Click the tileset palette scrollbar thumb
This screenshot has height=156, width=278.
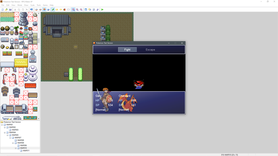click(39, 41)
